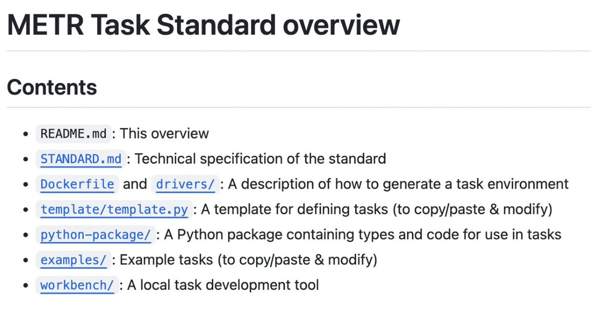
Task: Open the Dockerfile link
Action: click(77, 184)
